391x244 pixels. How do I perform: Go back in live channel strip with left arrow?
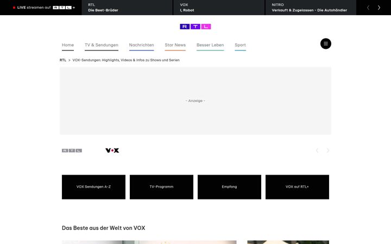coord(368,8)
